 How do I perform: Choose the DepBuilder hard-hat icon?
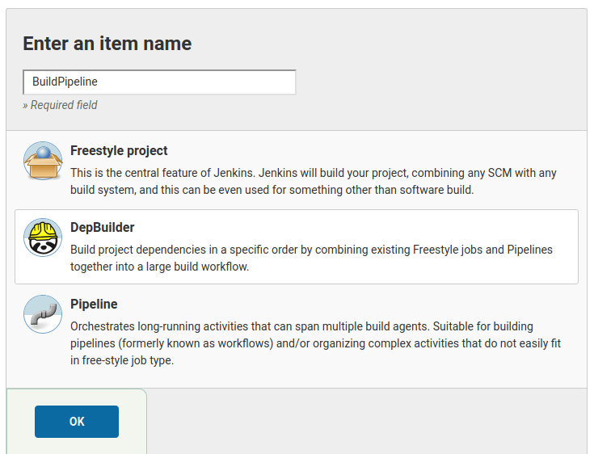(43, 238)
